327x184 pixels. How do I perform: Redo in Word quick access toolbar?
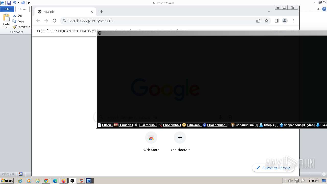tap(23, 3)
